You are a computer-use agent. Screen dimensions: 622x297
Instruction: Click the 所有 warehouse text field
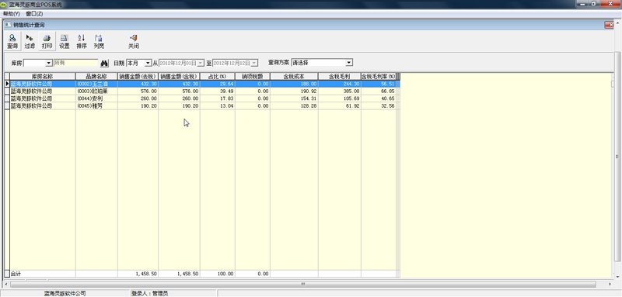(75, 63)
